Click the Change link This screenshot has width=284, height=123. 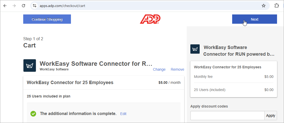click(x=159, y=69)
